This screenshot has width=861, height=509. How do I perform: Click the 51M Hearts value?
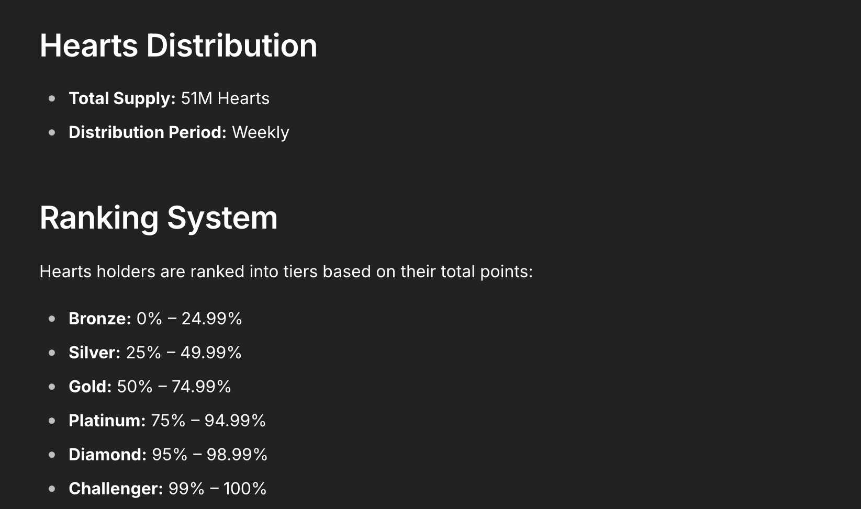pos(225,98)
